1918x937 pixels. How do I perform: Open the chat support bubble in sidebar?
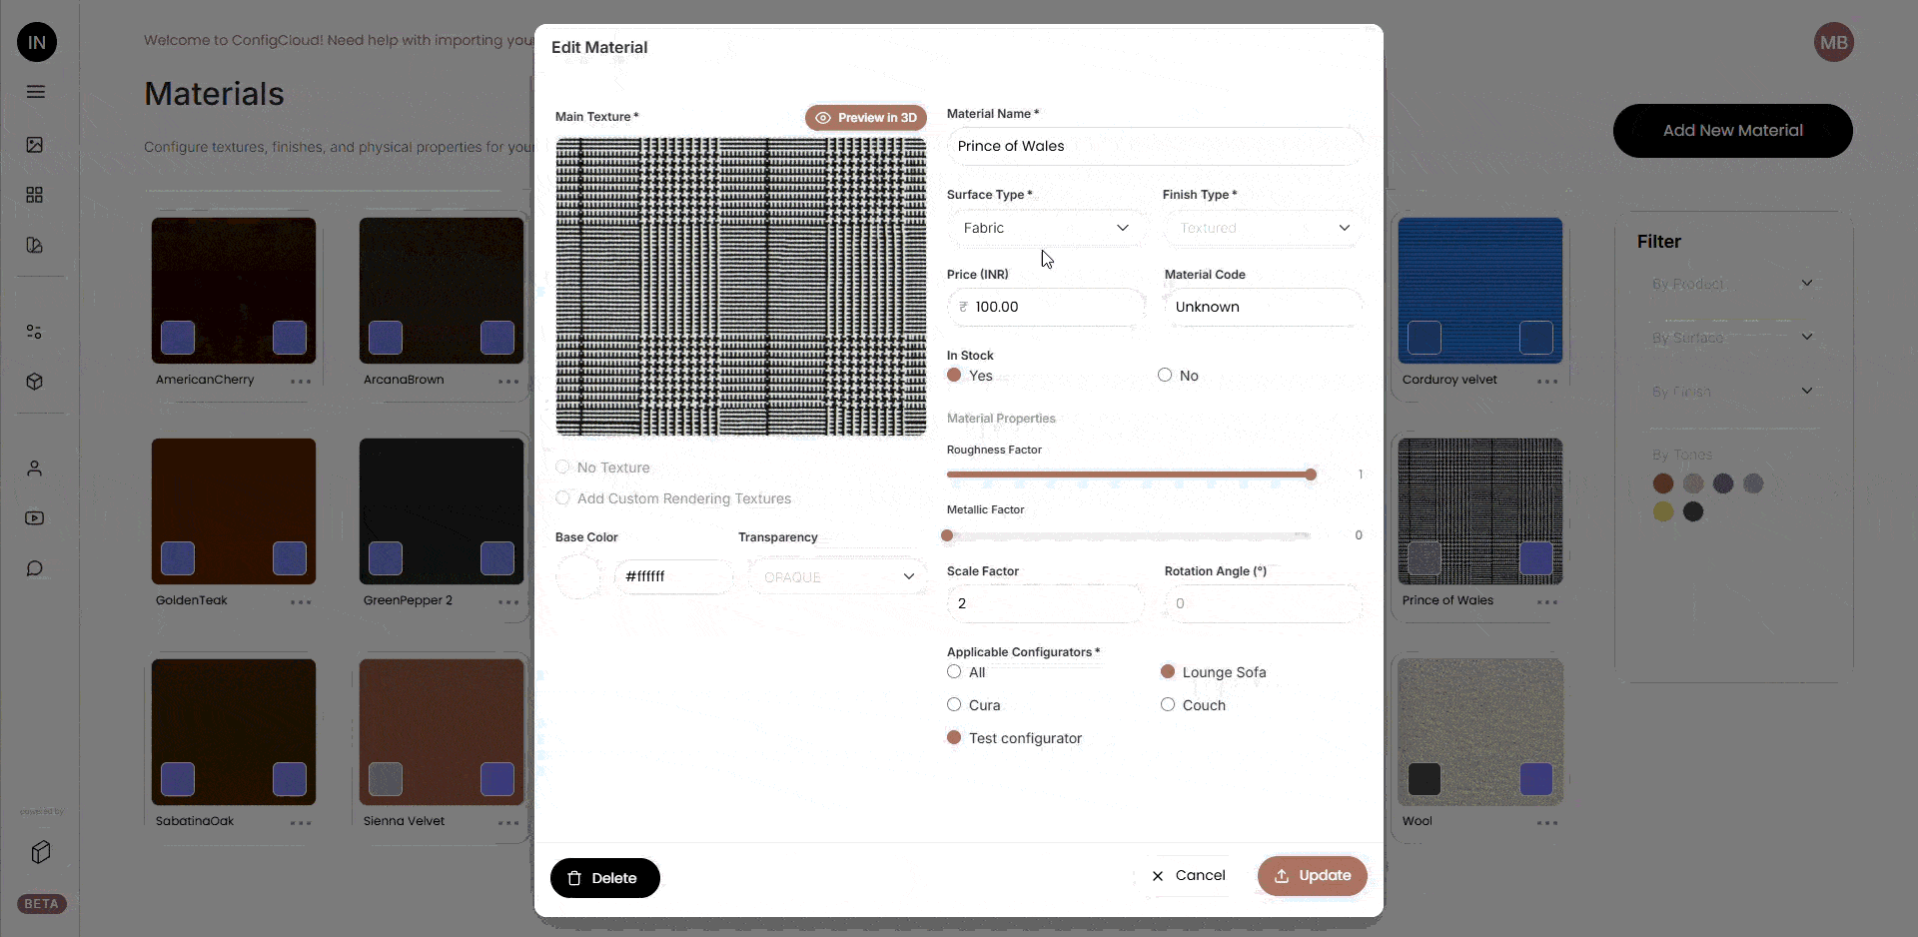(x=36, y=568)
